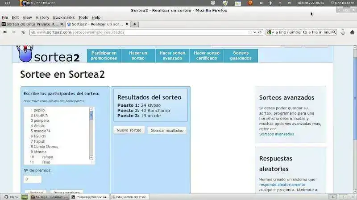Click the 'Nuevo sorteo' button
Image resolution: width=357 pixels, height=200 pixels.
[x=129, y=130]
